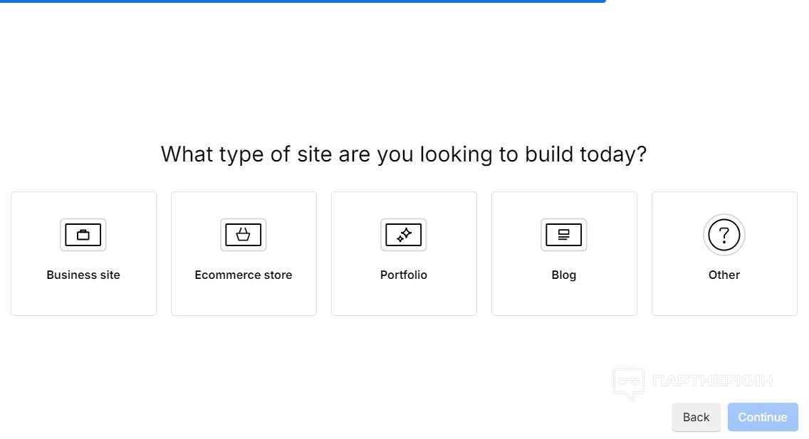Click the 'What type of site' heading
Screen dimensions: 809x439
[x=404, y=154]
